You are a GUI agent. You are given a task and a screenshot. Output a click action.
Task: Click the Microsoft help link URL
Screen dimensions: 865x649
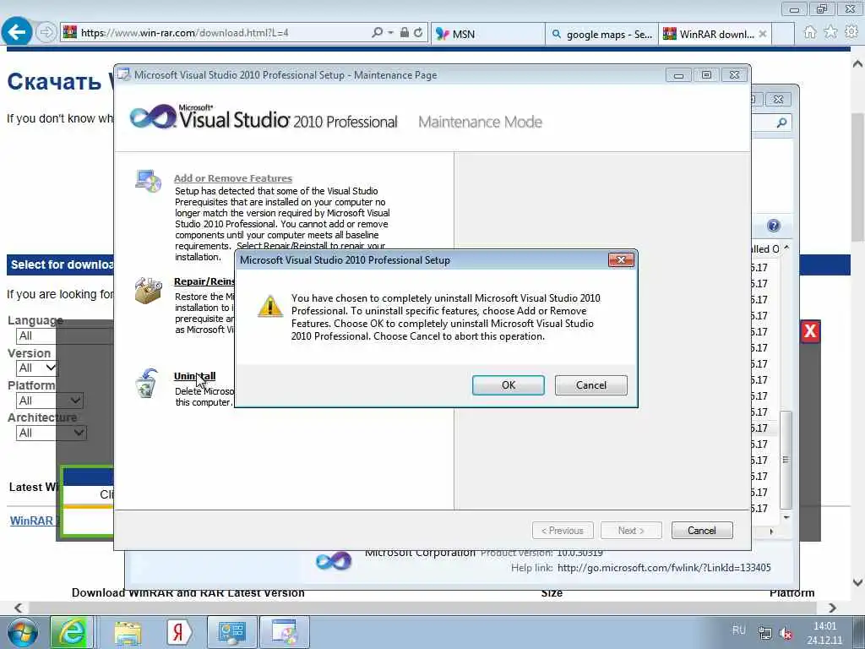tap(664, 567)
